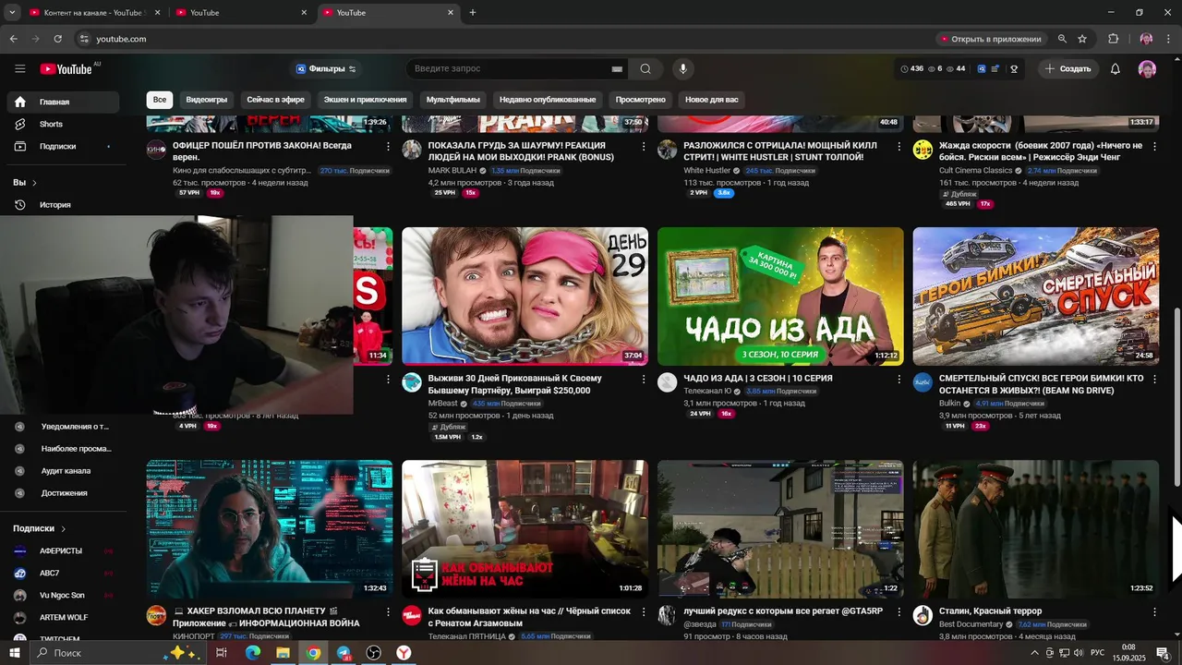Image resolution: width=1182 pixels, height=665 pixels.
Task: Click the Создать create button
Action: (x=1067, y=69)
